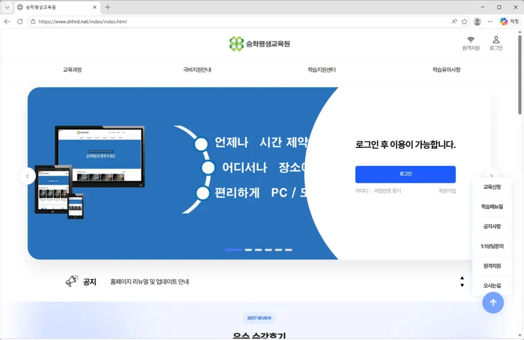The image size is (524, 340).
Task: Click the 원격지원 wifi icon in header
Action: 471,40
